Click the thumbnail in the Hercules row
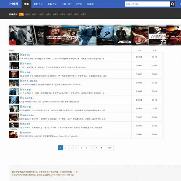The height and width of the screenshot is (181, 181). point(14,83)
